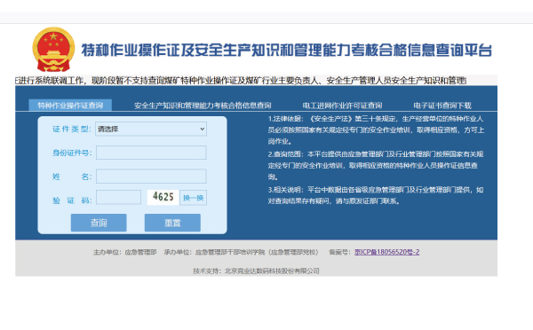Image resolution: width=533 pixels, height=330 pixels.
Task: Open the 电工进网作业许可证查询 tab
Action: click(342, 106)
